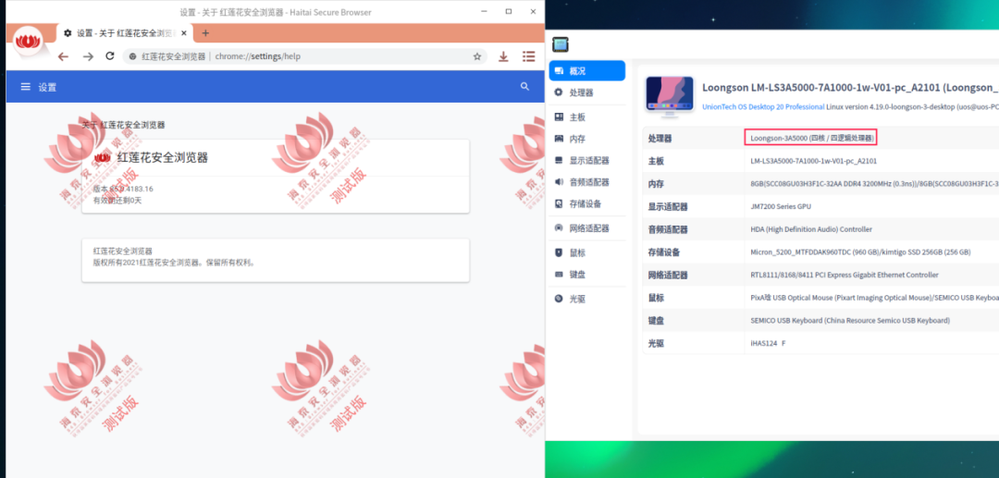Click the browser version number text
Screen dimensions: 999x478
(123, 189)
